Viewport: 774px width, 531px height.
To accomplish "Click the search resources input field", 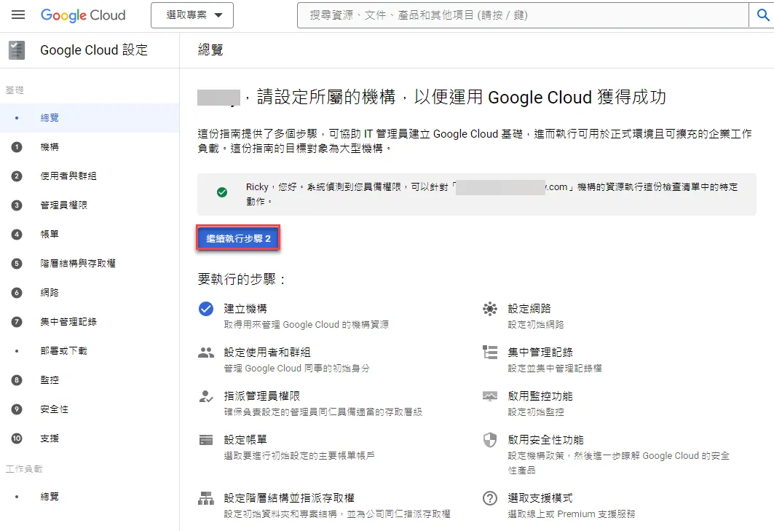I will pyautogui.click(x=523, y=15).
